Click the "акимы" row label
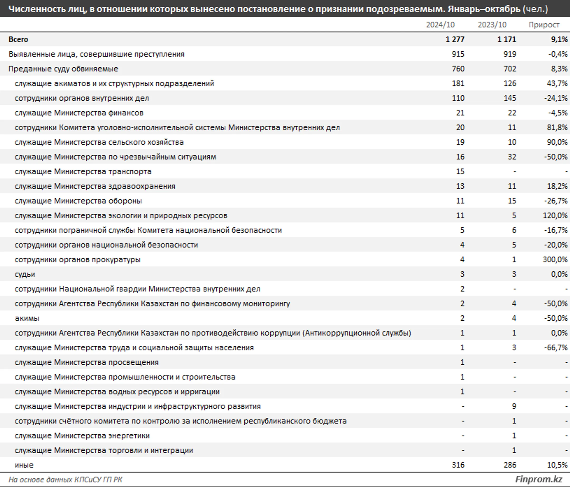The image size is (570, 487). point(27,319)
